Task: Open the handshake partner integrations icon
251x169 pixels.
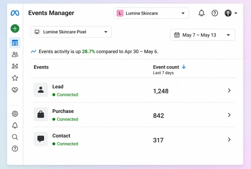Action: (15, 90)
